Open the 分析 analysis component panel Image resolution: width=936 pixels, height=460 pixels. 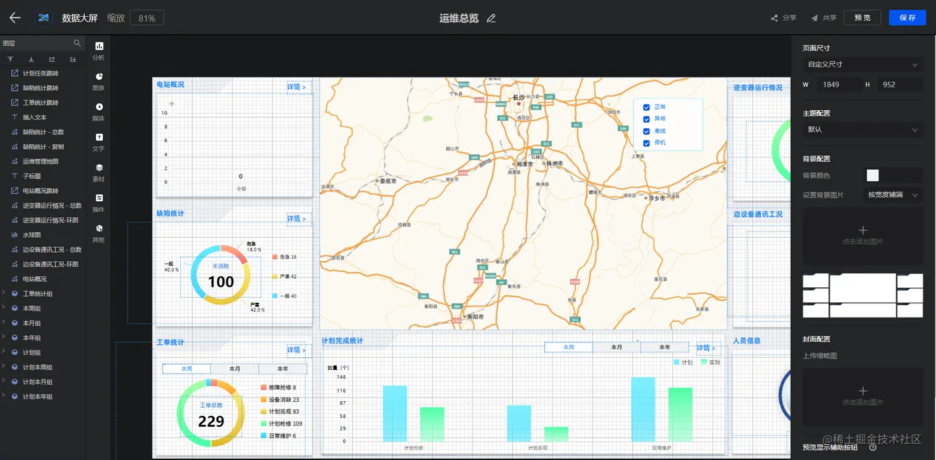coord(99,51)
